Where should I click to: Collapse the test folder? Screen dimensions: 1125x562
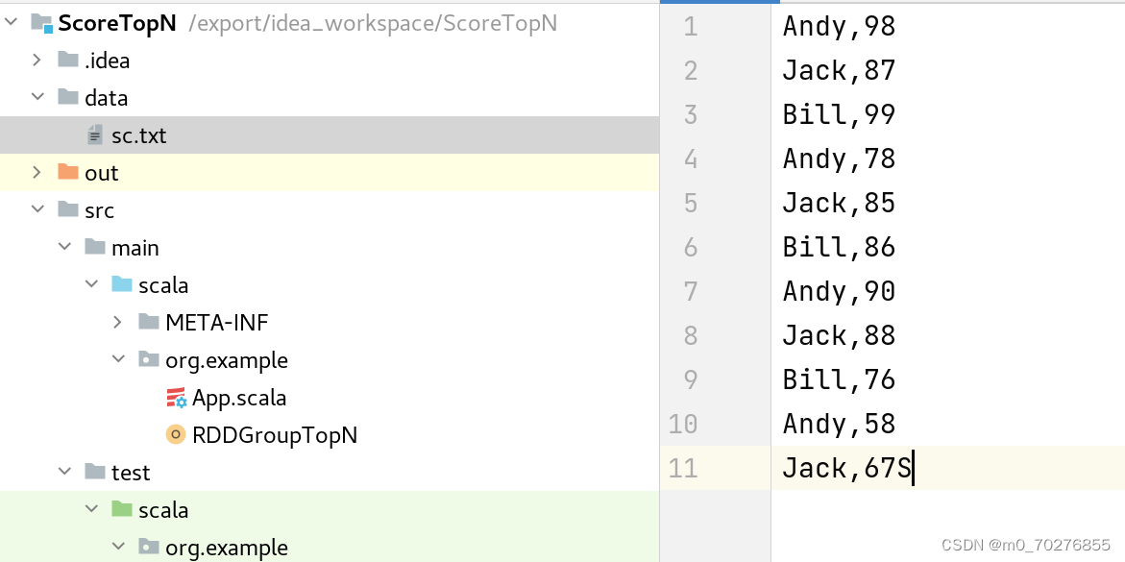[x=63, y=473]
